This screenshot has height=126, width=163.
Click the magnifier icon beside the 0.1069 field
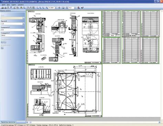click(x=47, y=8)
